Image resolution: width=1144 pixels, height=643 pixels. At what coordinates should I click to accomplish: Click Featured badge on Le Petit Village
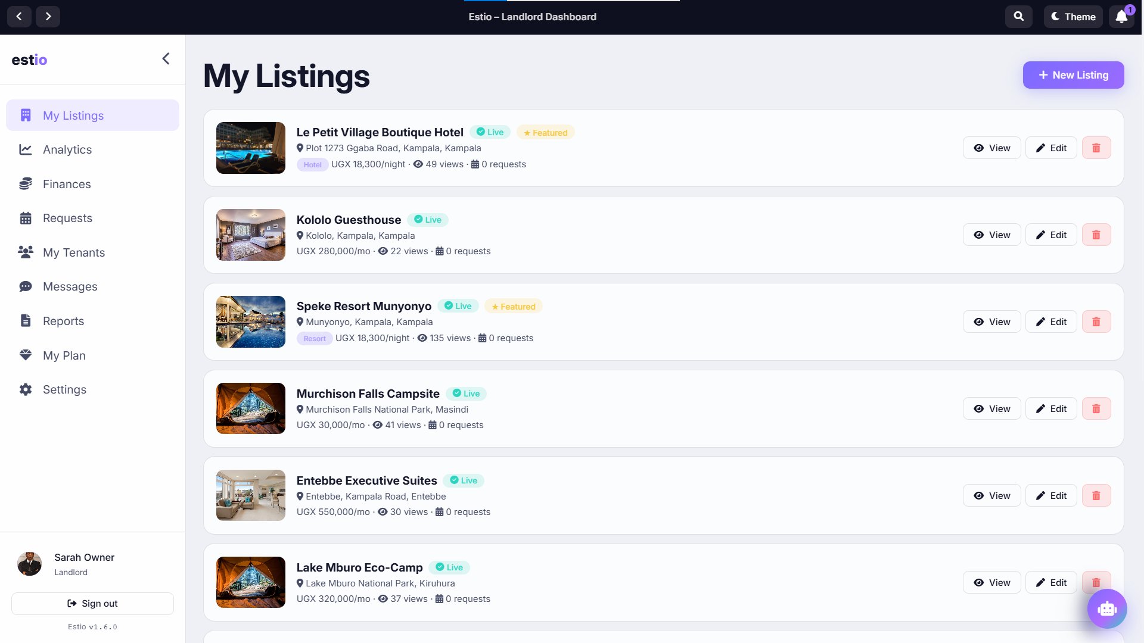click(546, 133)
